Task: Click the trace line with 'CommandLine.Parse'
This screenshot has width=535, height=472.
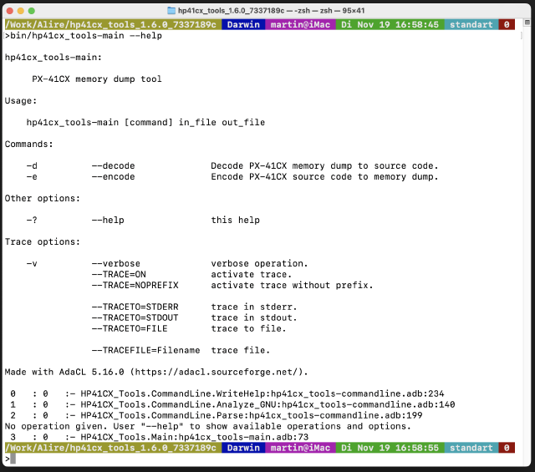Action: tap(216, 415)
